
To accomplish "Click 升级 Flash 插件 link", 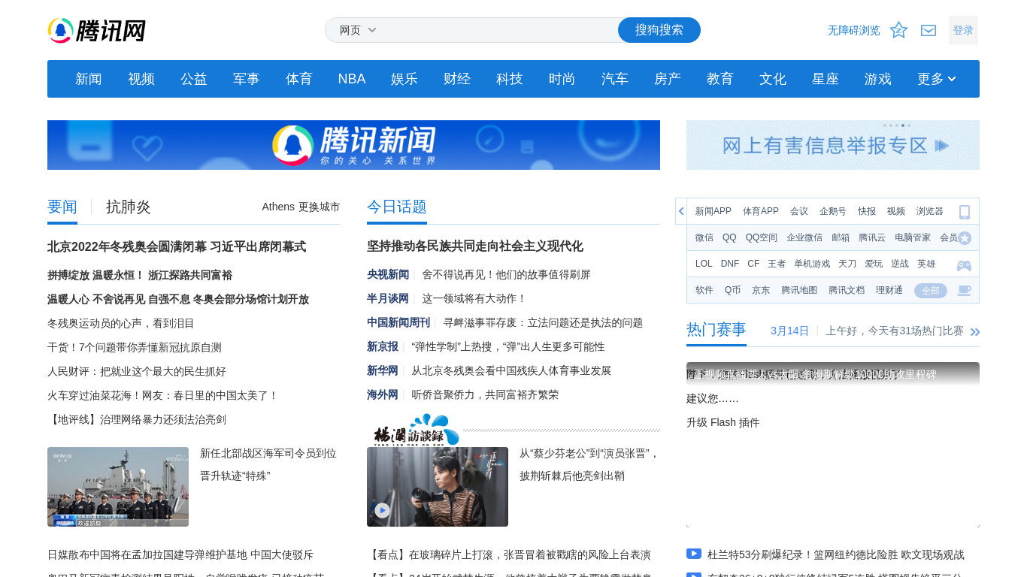I will [x=723, y=422].
